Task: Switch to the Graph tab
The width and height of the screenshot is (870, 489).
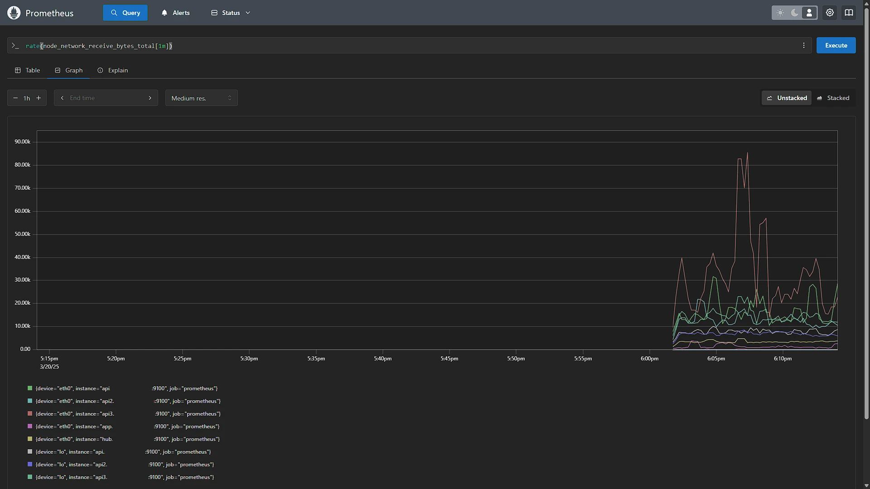Action: point(68,70)
